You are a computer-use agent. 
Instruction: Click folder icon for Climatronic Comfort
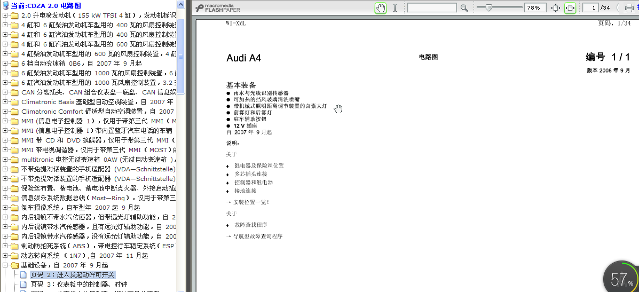point(14,112)
